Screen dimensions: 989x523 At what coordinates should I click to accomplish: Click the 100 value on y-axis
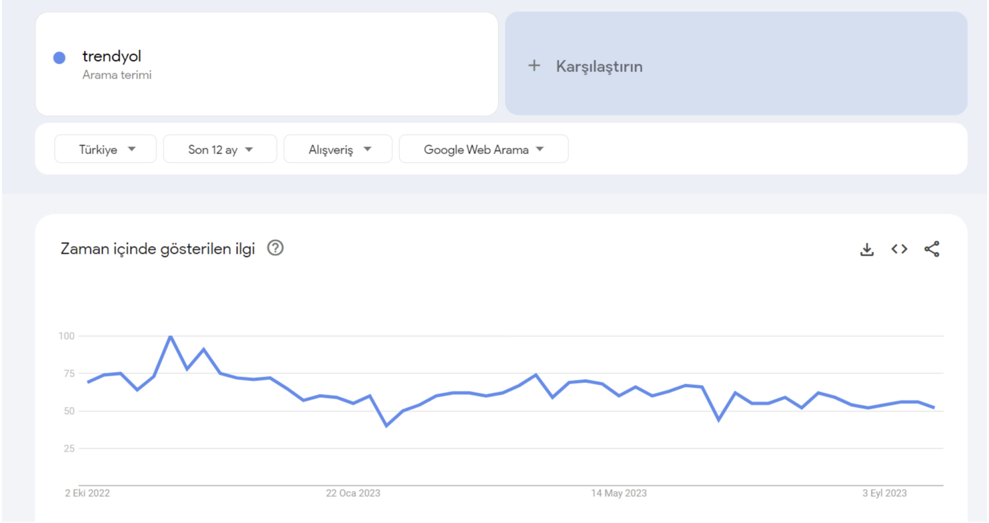66,336
